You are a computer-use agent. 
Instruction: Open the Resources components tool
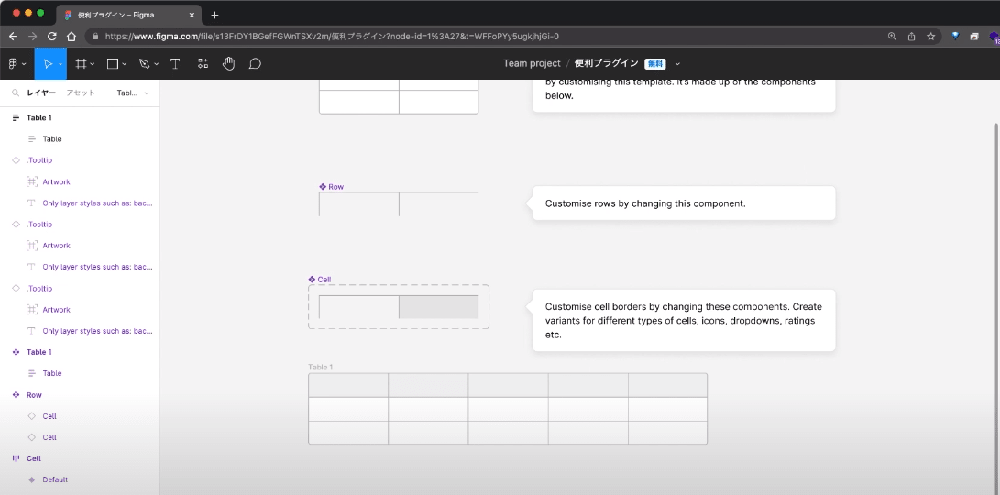(x=203, y=63)
